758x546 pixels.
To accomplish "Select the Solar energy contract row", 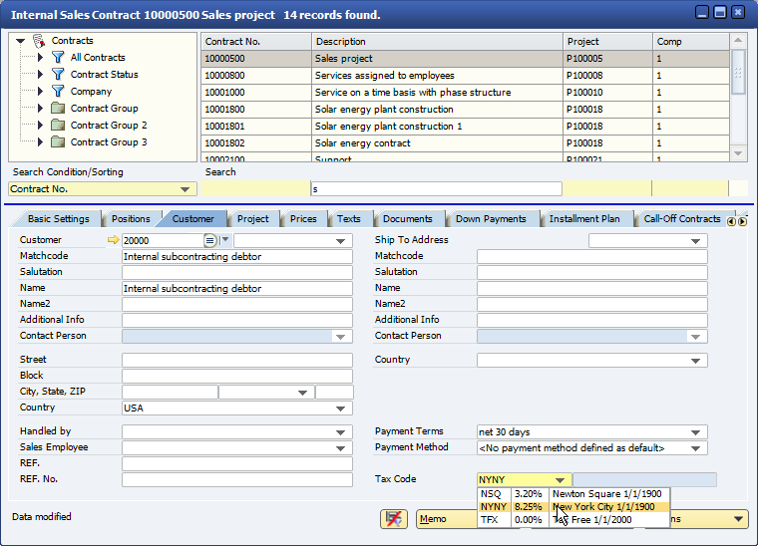I will [465, 142].
